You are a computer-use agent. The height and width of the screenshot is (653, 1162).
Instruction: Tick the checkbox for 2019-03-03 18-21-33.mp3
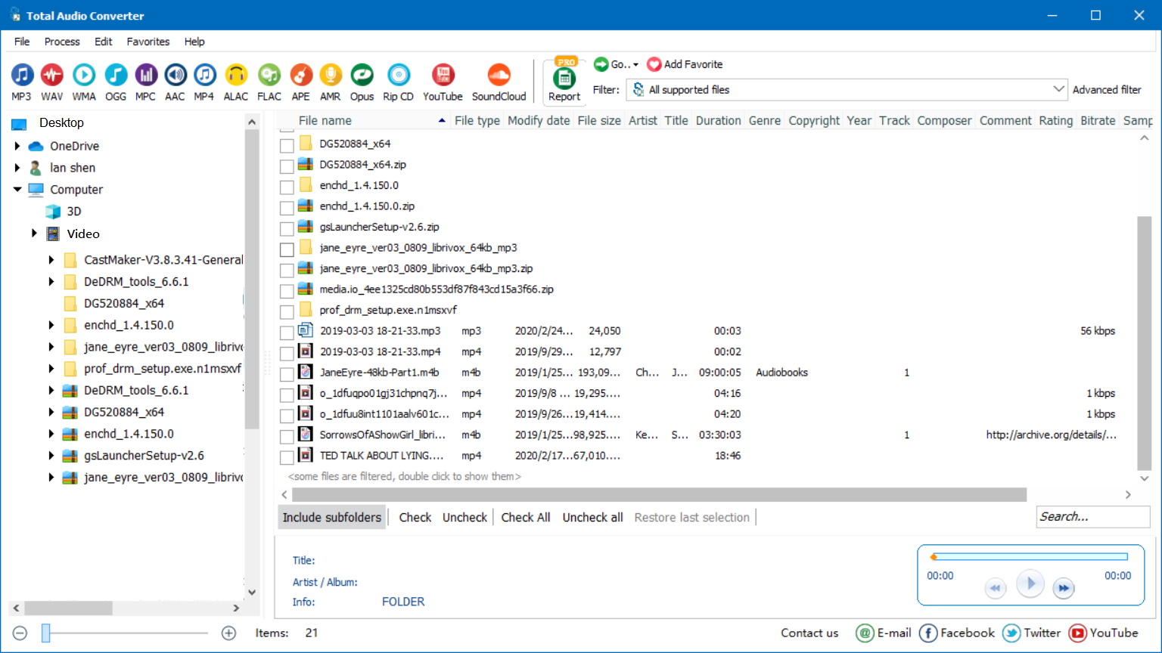287,333
